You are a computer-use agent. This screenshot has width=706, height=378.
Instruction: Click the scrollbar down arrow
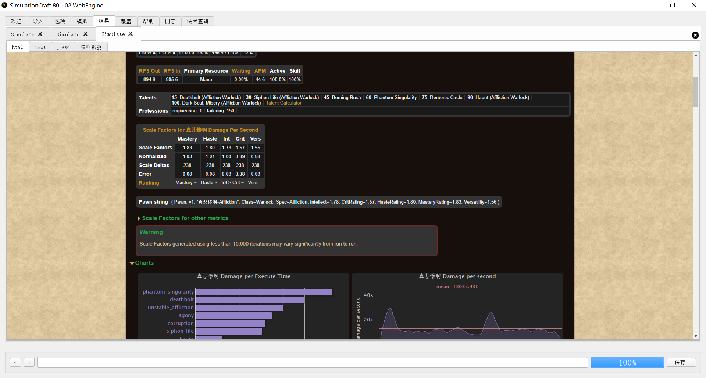(x=696, y=336)
